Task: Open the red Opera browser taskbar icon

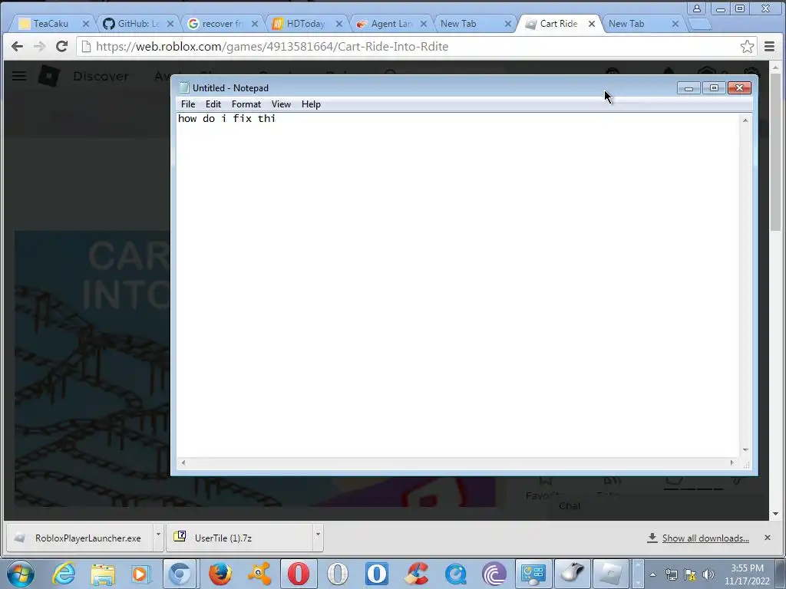Action: [299, 574]
